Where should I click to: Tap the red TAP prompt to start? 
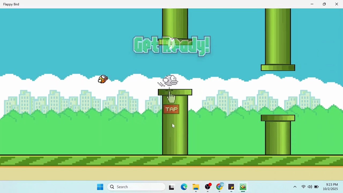tap(171, 109)
